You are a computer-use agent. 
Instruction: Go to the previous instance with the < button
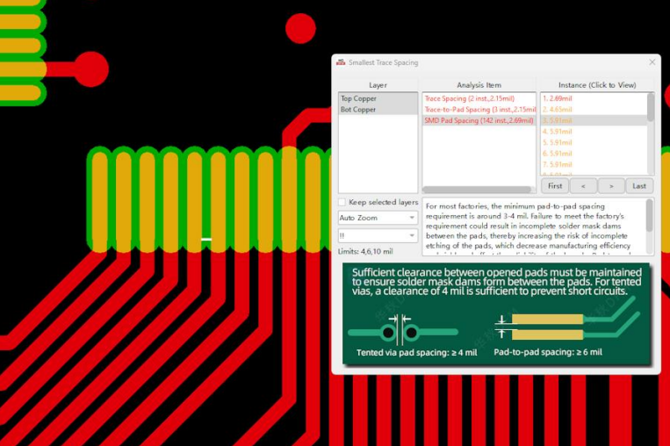[583, 186]
